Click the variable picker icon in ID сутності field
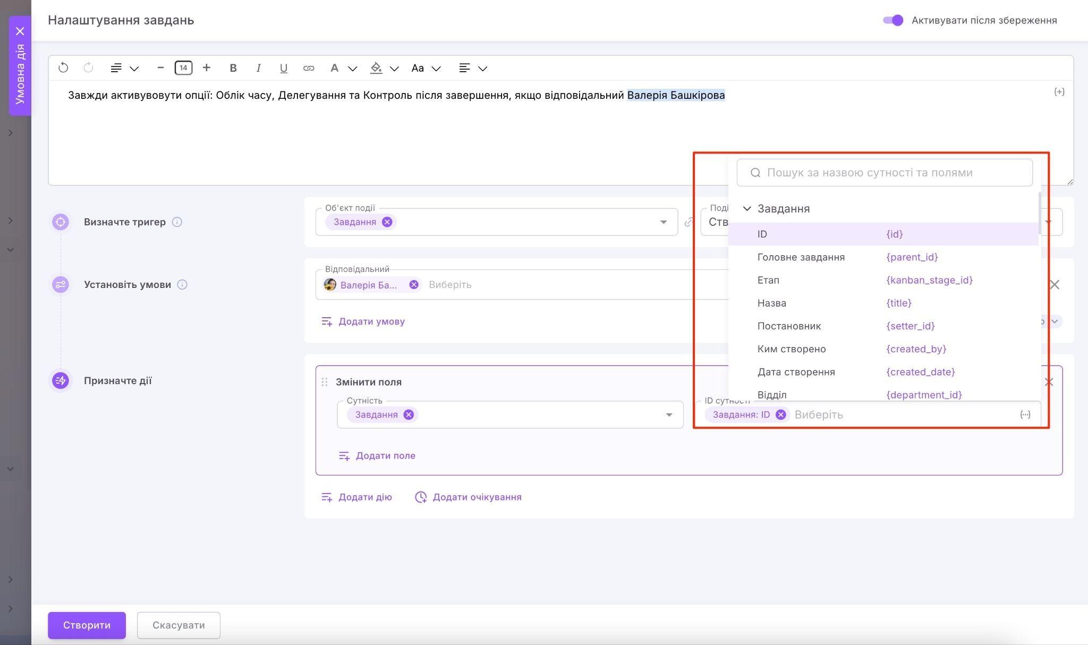Screen dimensions: 1088x645 coord(1025,415)
